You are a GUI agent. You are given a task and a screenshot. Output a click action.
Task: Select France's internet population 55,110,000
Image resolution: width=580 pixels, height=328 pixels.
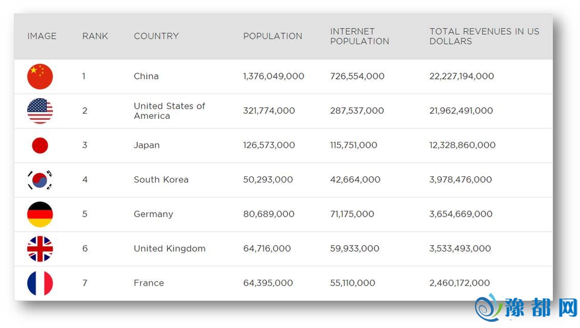click(353, 283)
